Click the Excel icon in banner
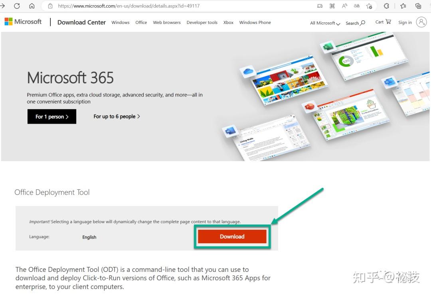 pyautogui.click(x=327, y=47)
